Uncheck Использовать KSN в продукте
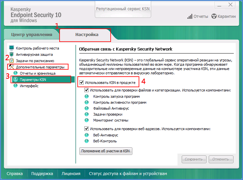Image resolution: width=243 pixels, height=180 pixels. point(82,82)
